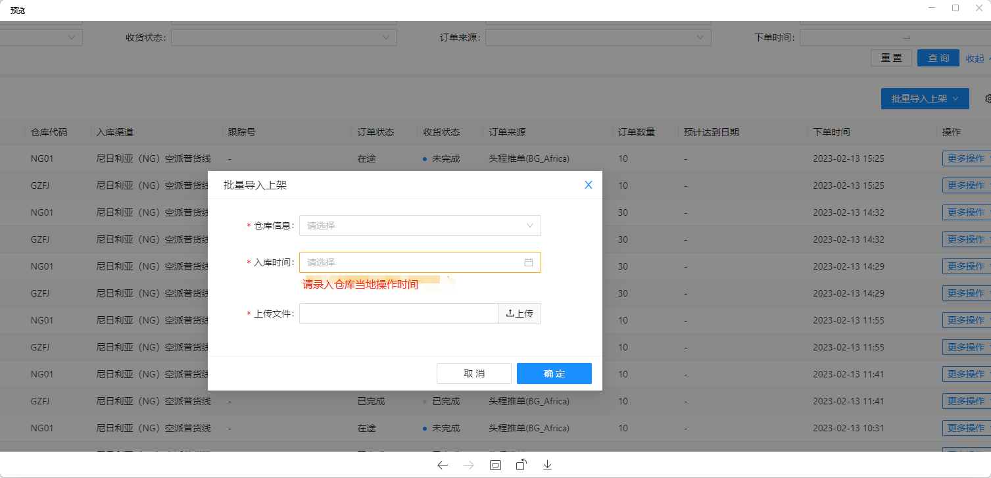Click the 查询 search button
The height and width of the screenshot is (478, 991).
(x=938, y=58)
